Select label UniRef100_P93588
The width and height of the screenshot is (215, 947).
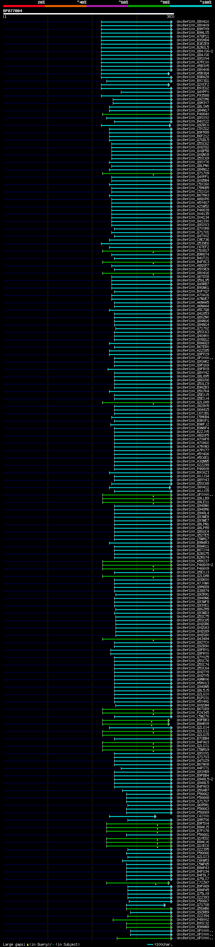click(x=193, y=96)
